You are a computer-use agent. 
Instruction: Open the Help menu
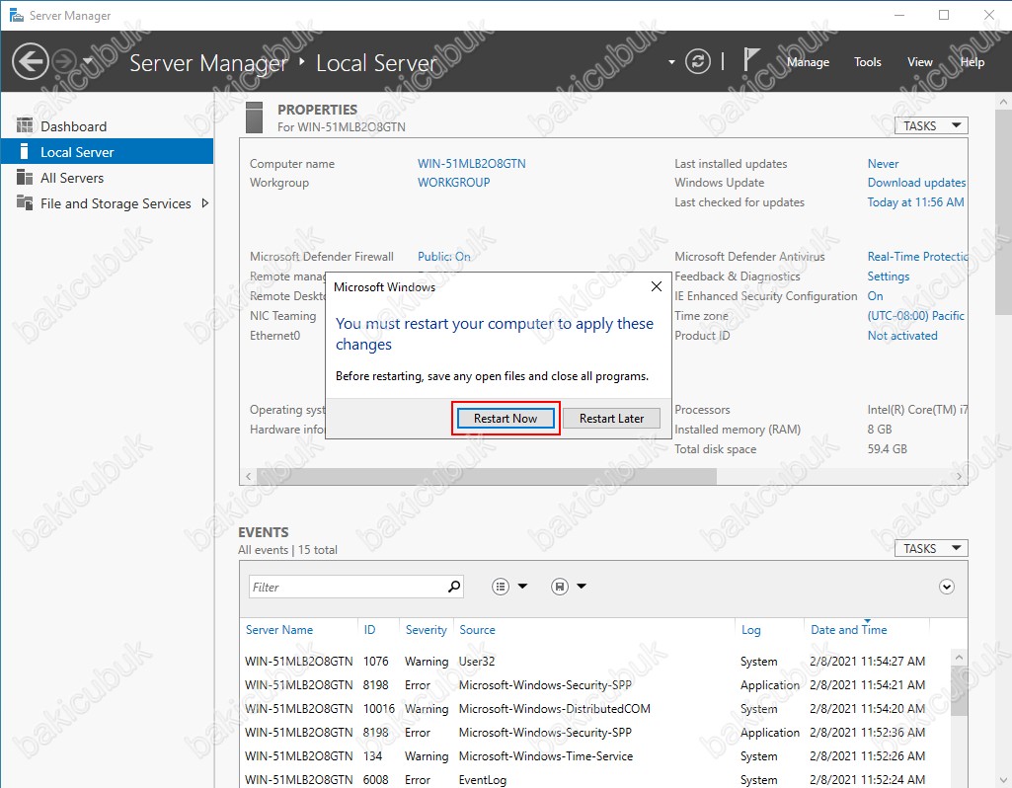tap(972, 62)
